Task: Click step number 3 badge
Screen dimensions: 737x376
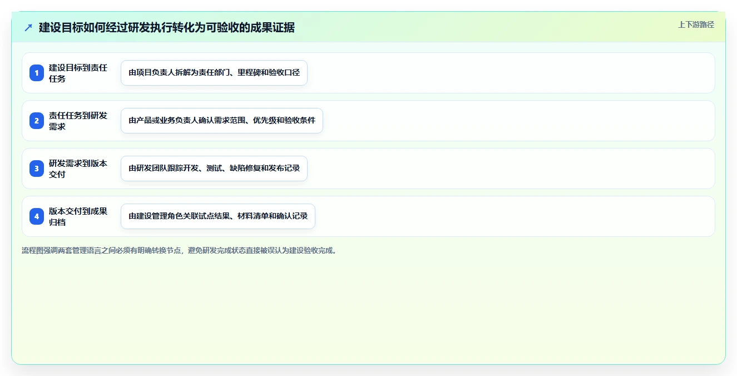Action: [37, 169]
